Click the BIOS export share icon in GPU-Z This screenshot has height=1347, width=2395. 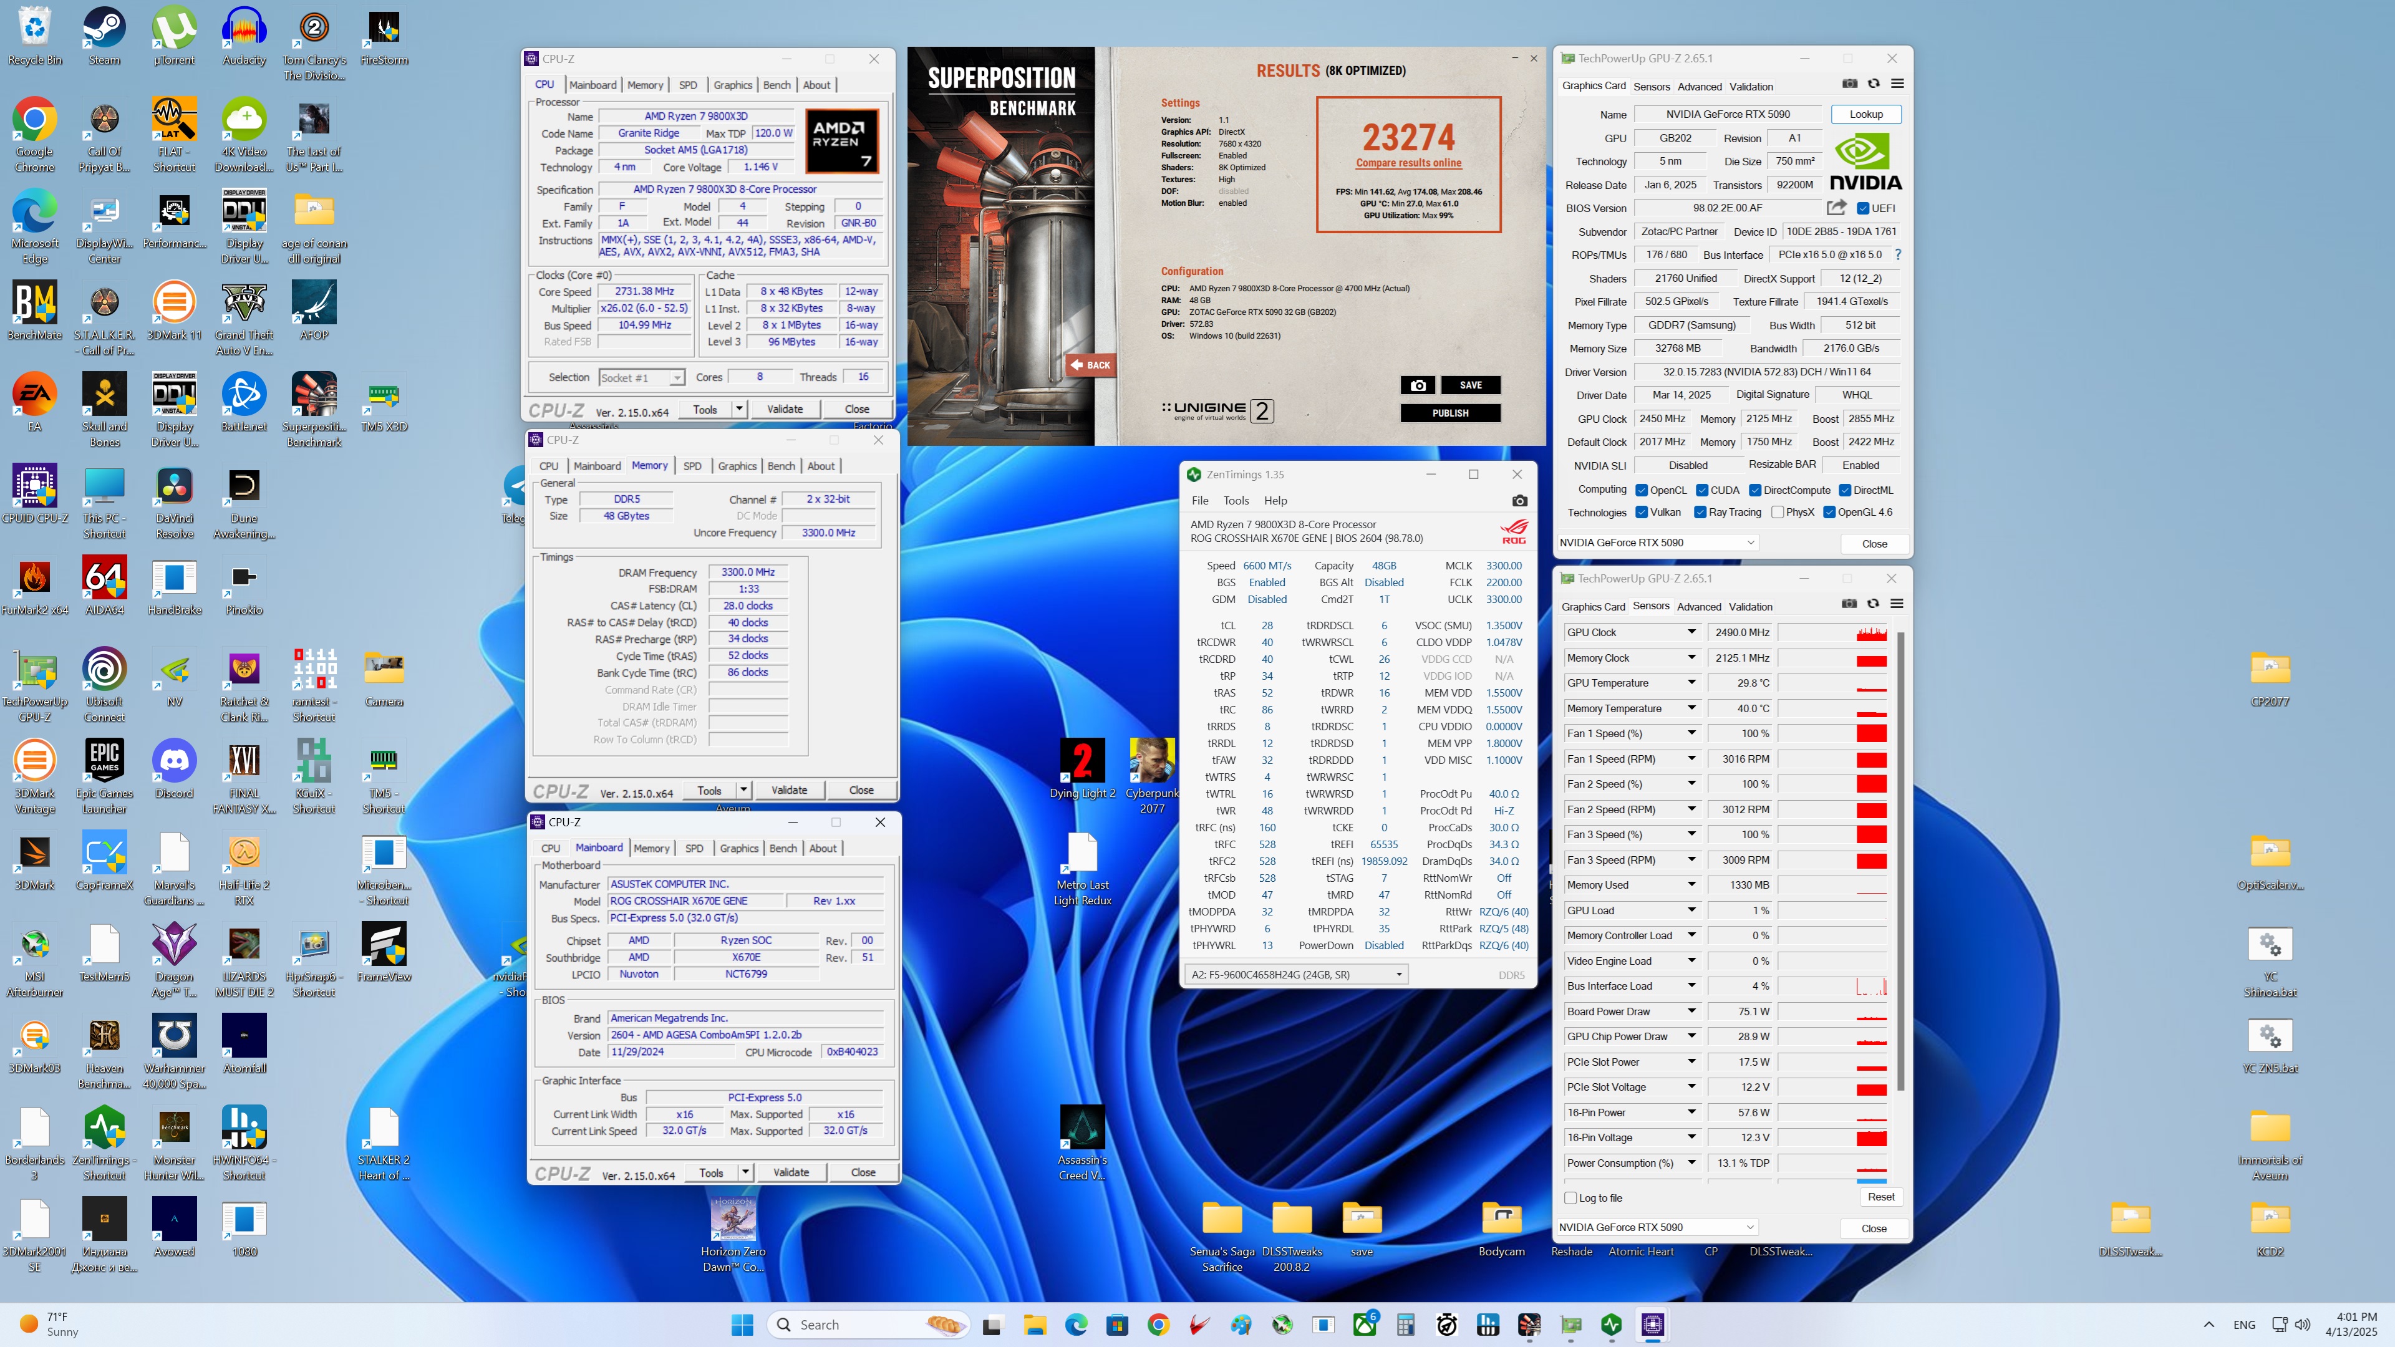(1836, 207)
